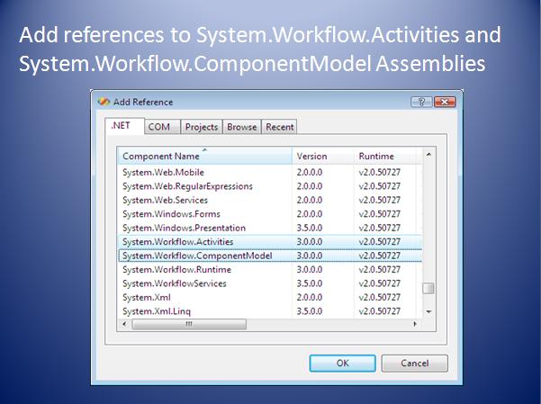Switch to the Projects tab
Viewport: 541px width, 404px height.
pyautogui.click(x=202, y=127)
